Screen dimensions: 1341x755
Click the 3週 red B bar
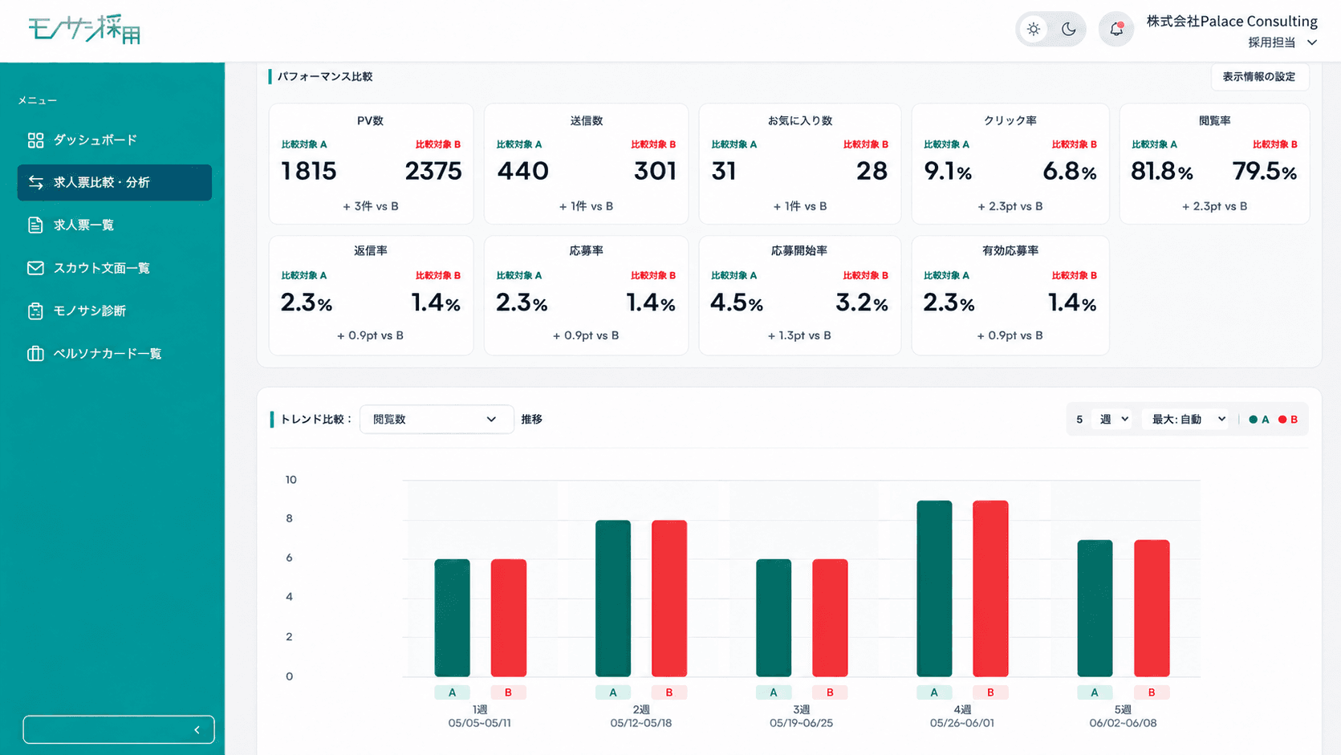[x=830, y=618]
